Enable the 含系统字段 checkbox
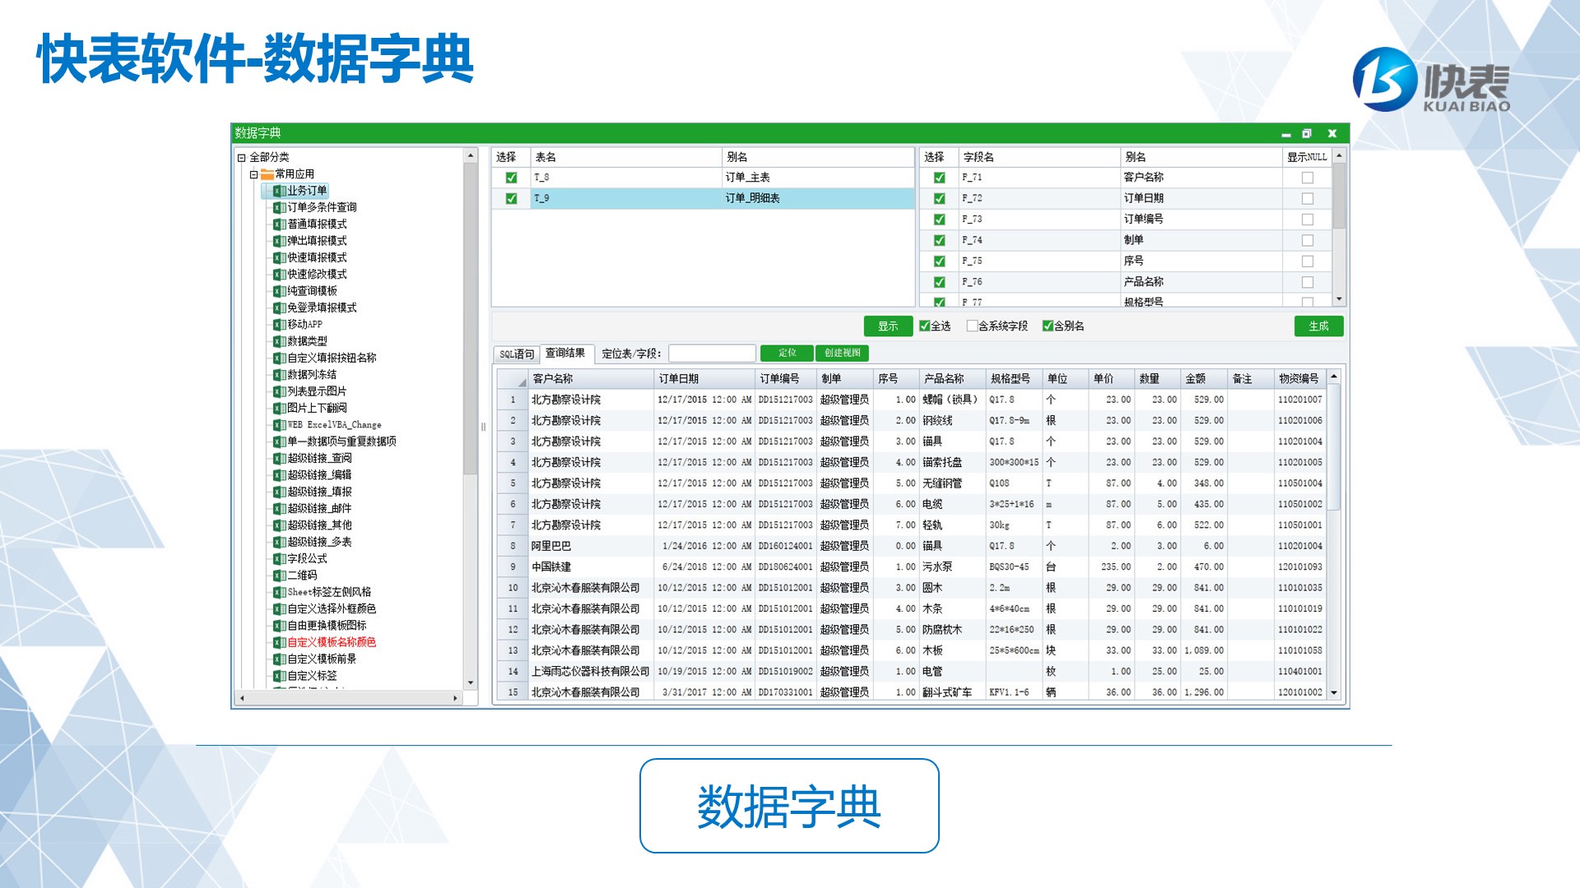1580x888 pixels. pyautogui.click(x=972, y=326)
